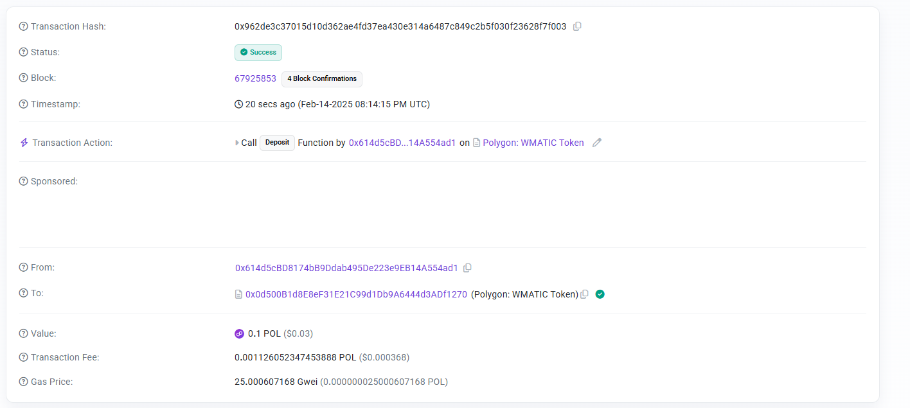Image resolution: width=910 pixels, height=408 pixels.
Task: Copy the From address
Action: coord(467,268)
